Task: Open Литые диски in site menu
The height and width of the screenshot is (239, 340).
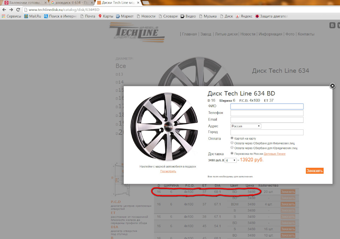Action: point(226,34)
